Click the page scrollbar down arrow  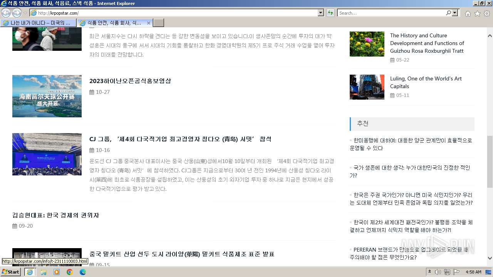click(x=490, y=258)
